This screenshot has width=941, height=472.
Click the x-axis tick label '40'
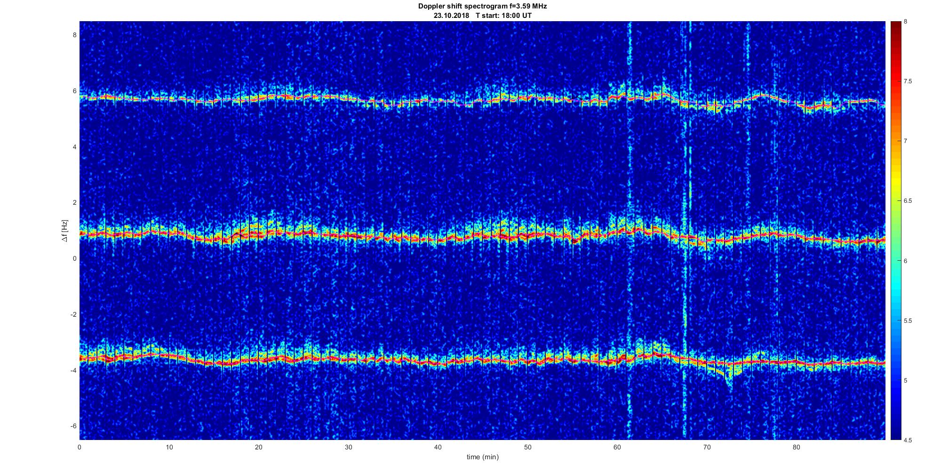tap(438, 447)
